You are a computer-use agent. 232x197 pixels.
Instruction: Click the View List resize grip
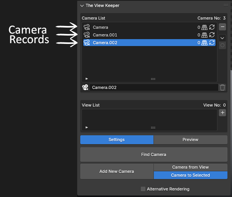(153, 127)
